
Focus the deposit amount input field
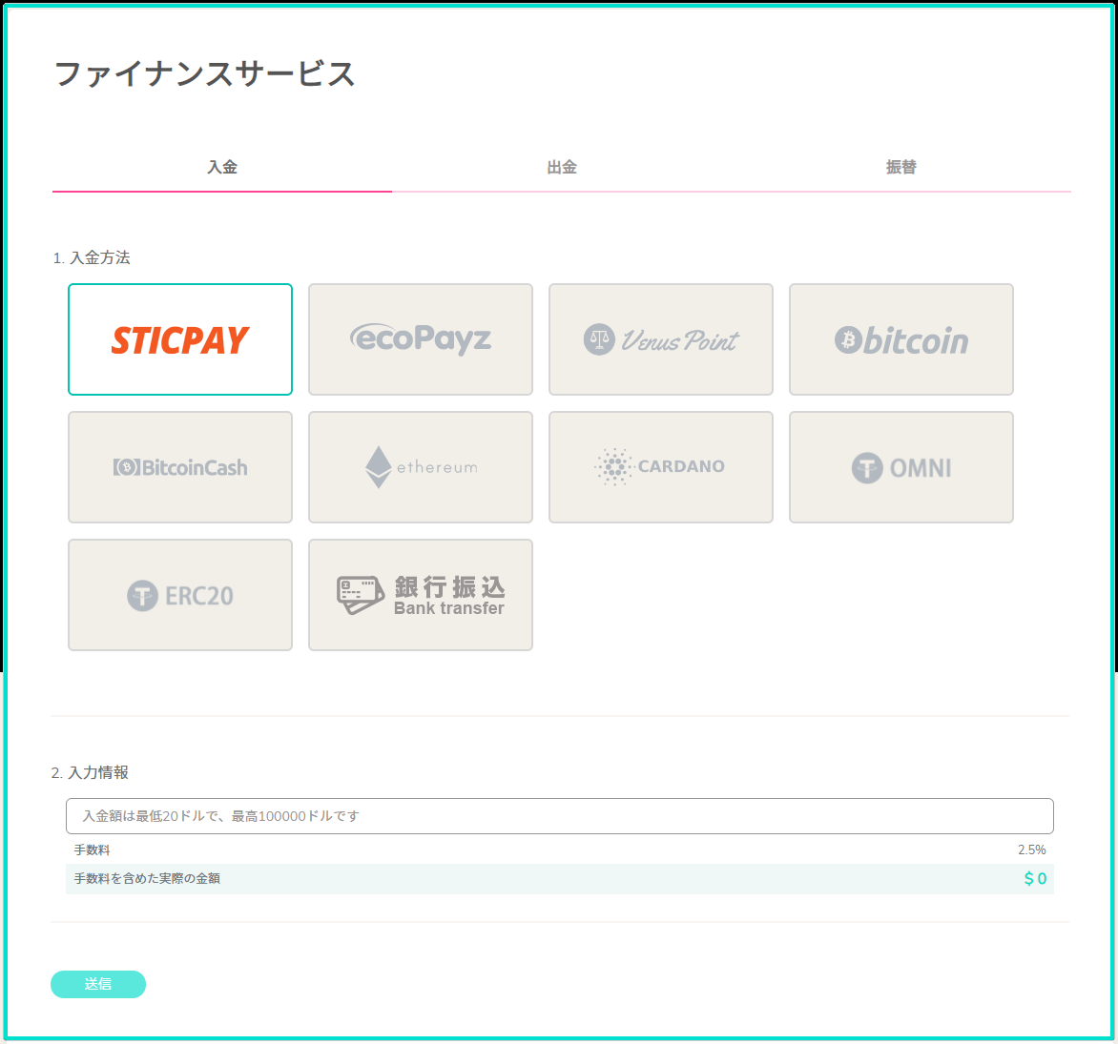560,816
